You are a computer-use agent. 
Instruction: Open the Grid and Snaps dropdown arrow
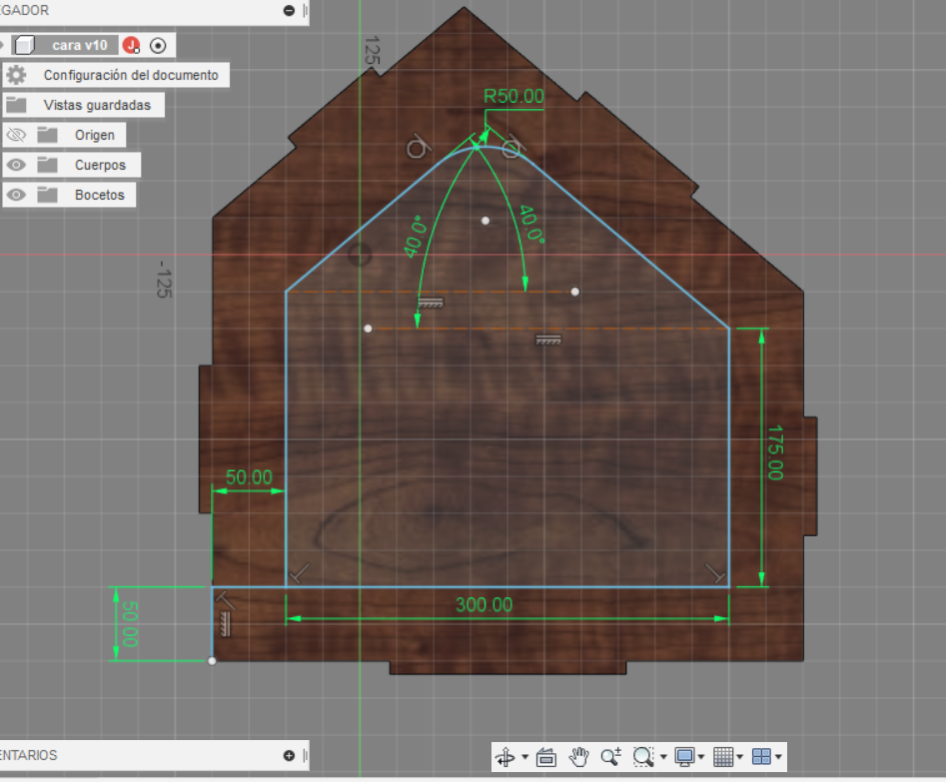click(x=739, y=757)
